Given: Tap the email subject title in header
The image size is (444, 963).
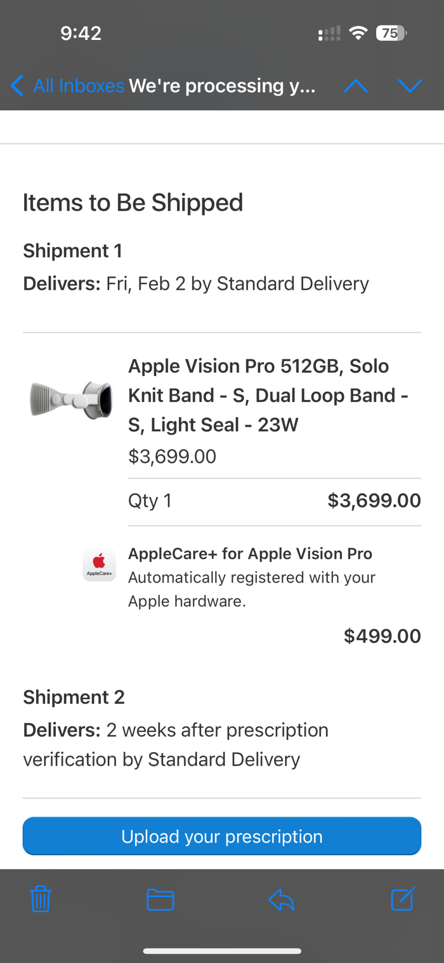Looking at the screenshot, I should pos(222,86).
